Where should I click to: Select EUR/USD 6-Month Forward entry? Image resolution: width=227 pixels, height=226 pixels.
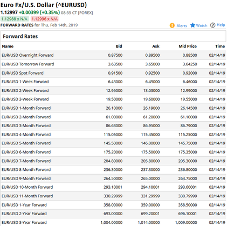tap(113, 152)
